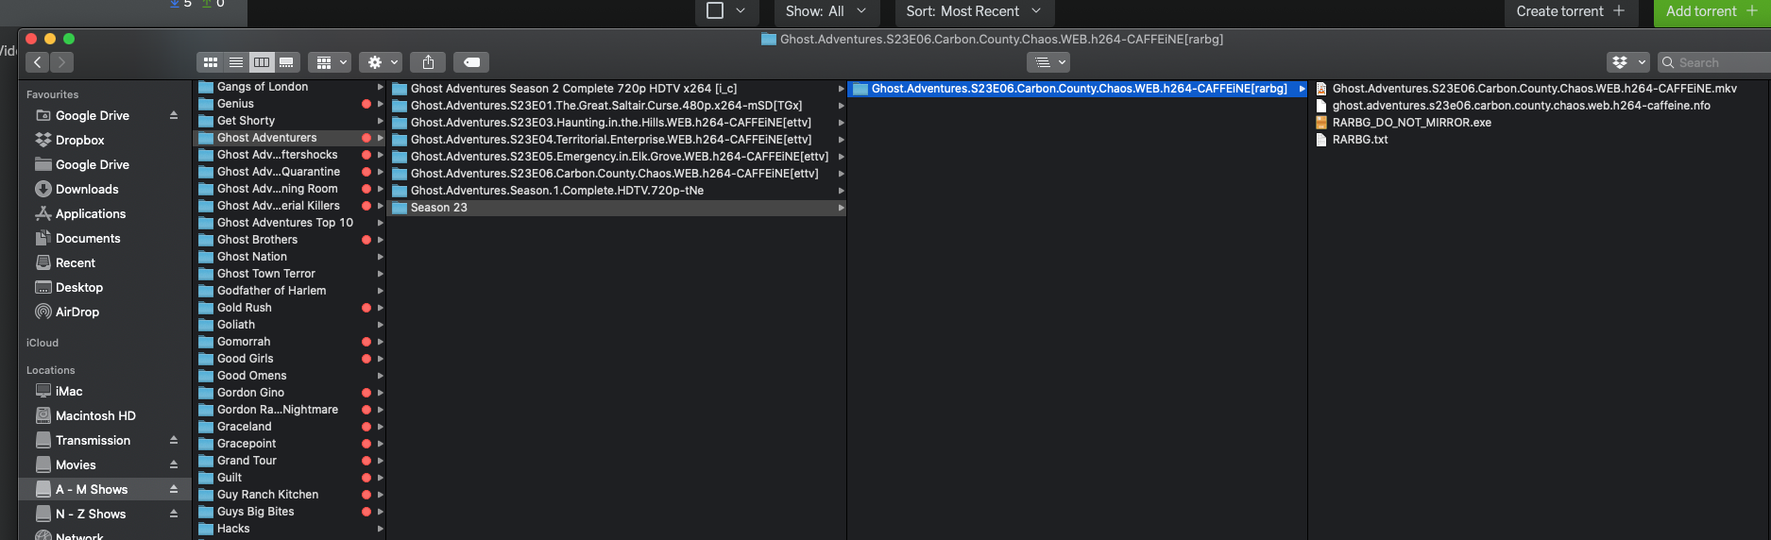Screen dimensions: 1771x540
Task: Open the Dropbox toolbar menu
Action: [x=1627, y=62]
